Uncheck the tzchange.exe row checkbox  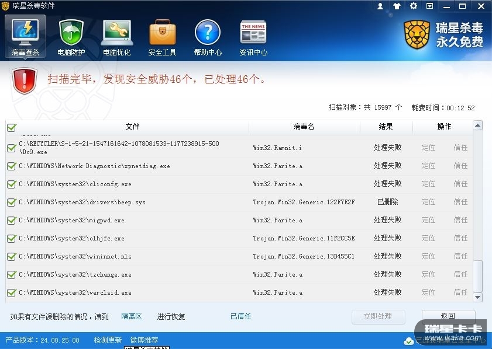[12, 274]
